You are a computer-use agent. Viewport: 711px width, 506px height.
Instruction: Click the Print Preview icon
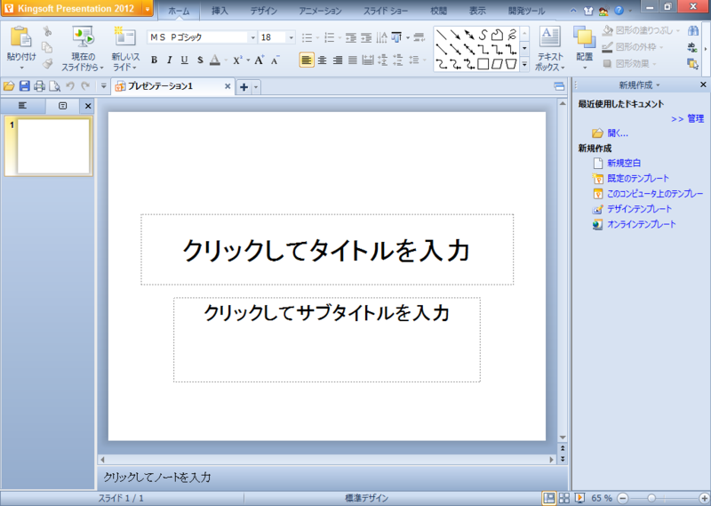[55, 86]
